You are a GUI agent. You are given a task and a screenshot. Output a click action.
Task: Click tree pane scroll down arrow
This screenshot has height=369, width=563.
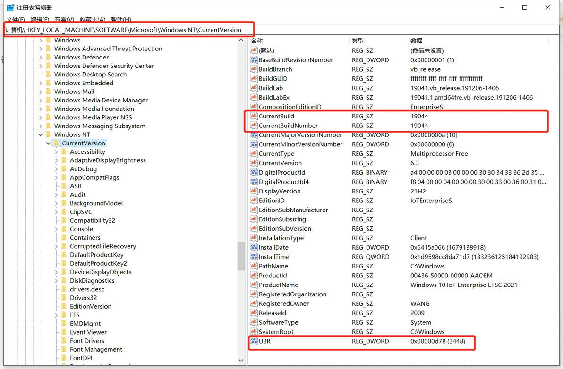pos(241,361)
